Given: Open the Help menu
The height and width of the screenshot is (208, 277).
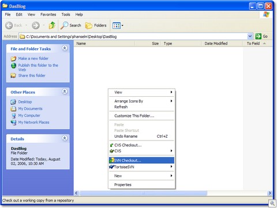Looking at the screenshot, I should 79,14.
